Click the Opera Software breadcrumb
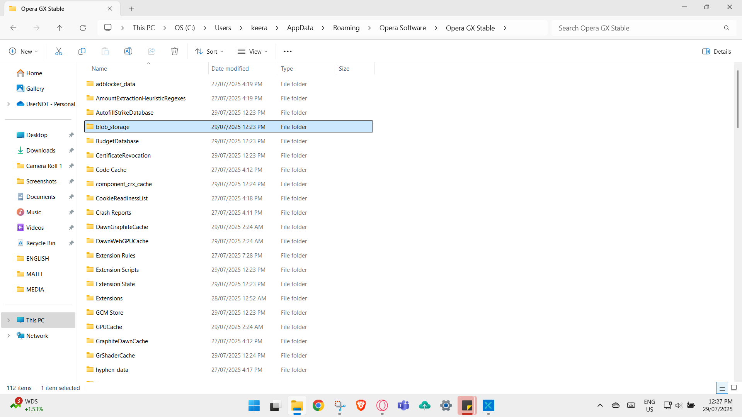742x417 pixels. coord(402,28)
